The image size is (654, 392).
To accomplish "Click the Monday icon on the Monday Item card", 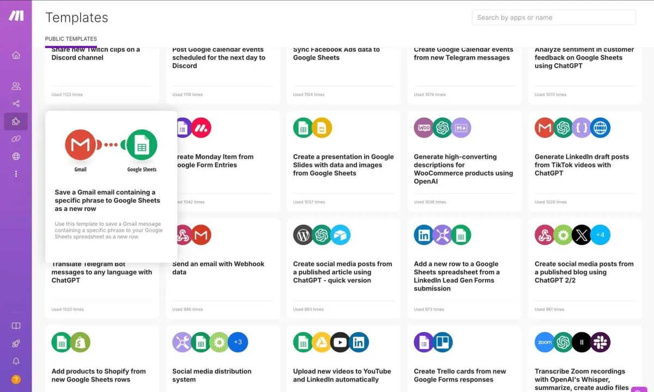I will point(201,128).
